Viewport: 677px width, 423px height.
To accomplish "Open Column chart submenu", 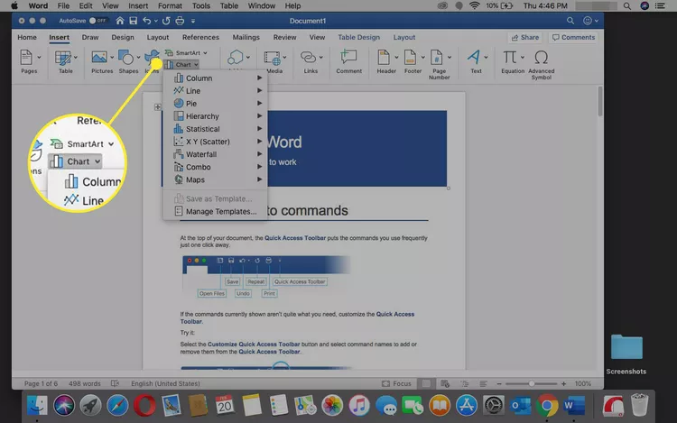I will click(215, 78).
